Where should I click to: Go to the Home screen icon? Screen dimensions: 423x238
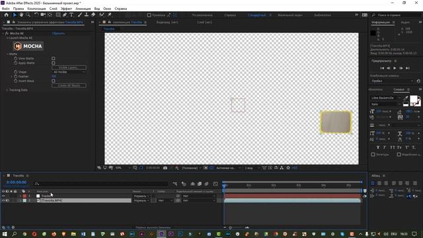(x=7, y=15)
